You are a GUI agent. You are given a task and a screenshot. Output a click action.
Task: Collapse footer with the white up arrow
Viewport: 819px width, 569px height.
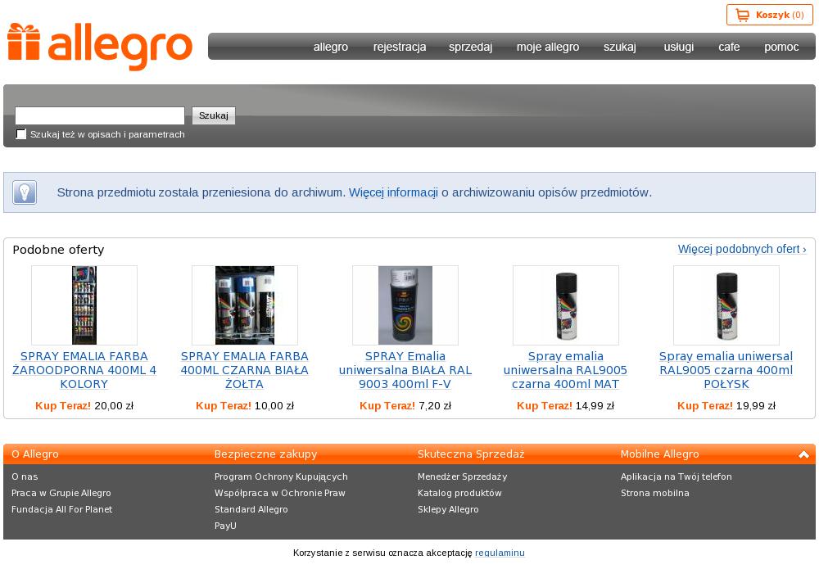(804, 454)
